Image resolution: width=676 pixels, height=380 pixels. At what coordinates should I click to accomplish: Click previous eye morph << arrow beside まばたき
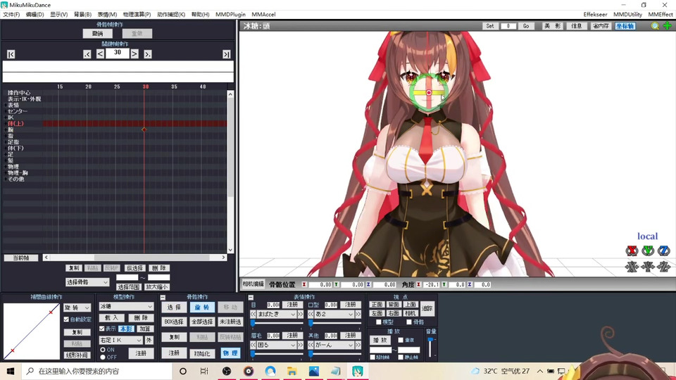pyautogui.click(x=253, y=315)
